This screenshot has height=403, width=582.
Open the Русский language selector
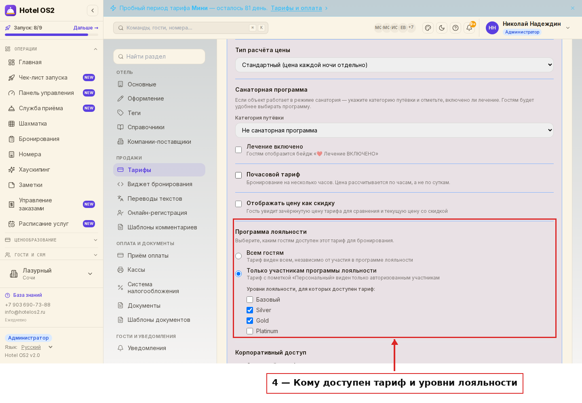click(x=37, y=347)
